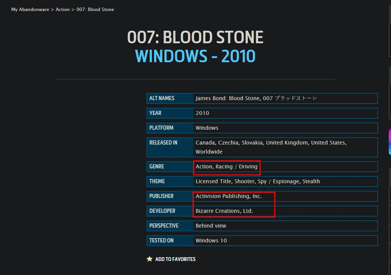Open My Abandonware breadcrumb link

coord(30,9)
